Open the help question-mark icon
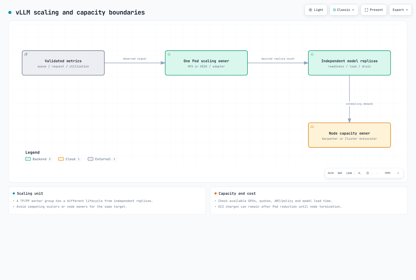This screenshot has width=416, height=280. click(x=368, y=173)
